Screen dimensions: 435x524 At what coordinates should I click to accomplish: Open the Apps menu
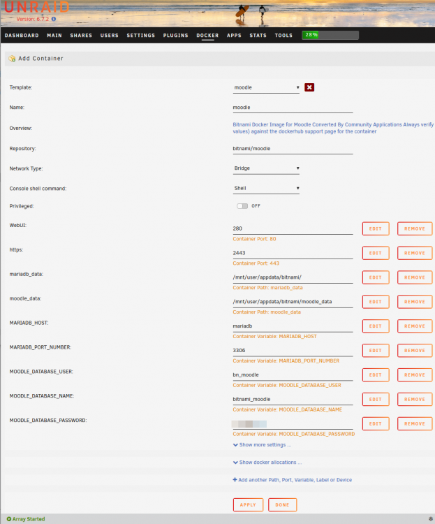(x=234, y=36)
